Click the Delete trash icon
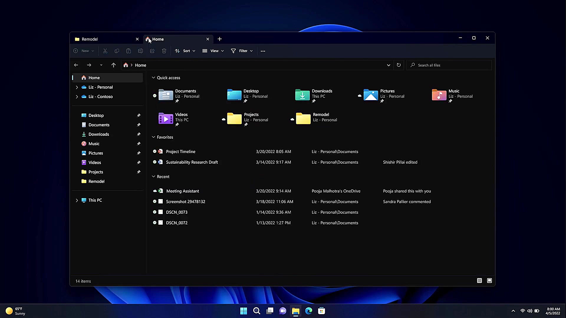 point(164,51)
